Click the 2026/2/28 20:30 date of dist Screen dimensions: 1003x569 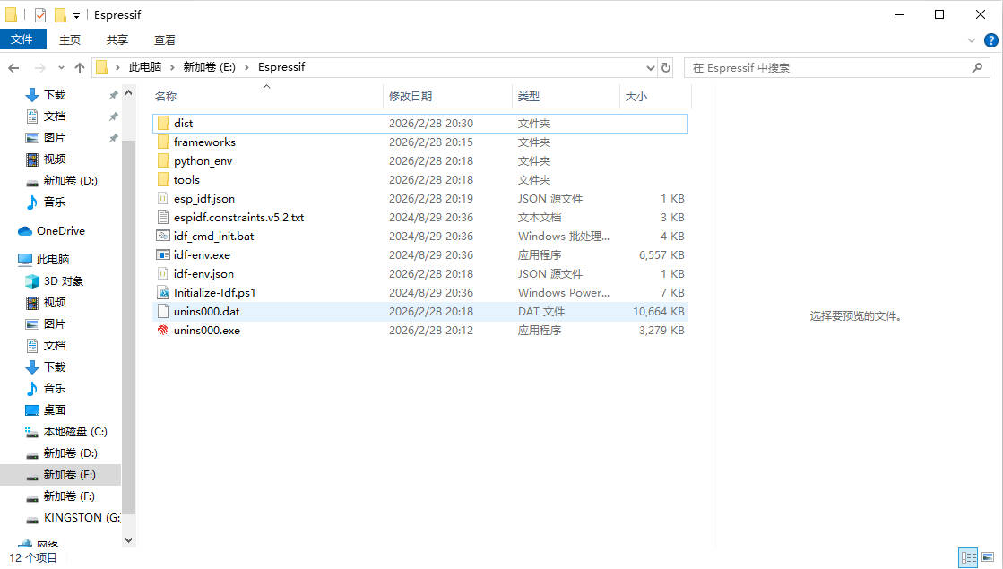430,124
